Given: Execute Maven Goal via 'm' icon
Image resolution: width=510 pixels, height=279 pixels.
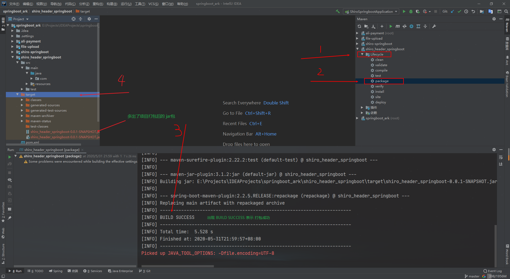Looking at the screenshot, I should pos(397,26).
